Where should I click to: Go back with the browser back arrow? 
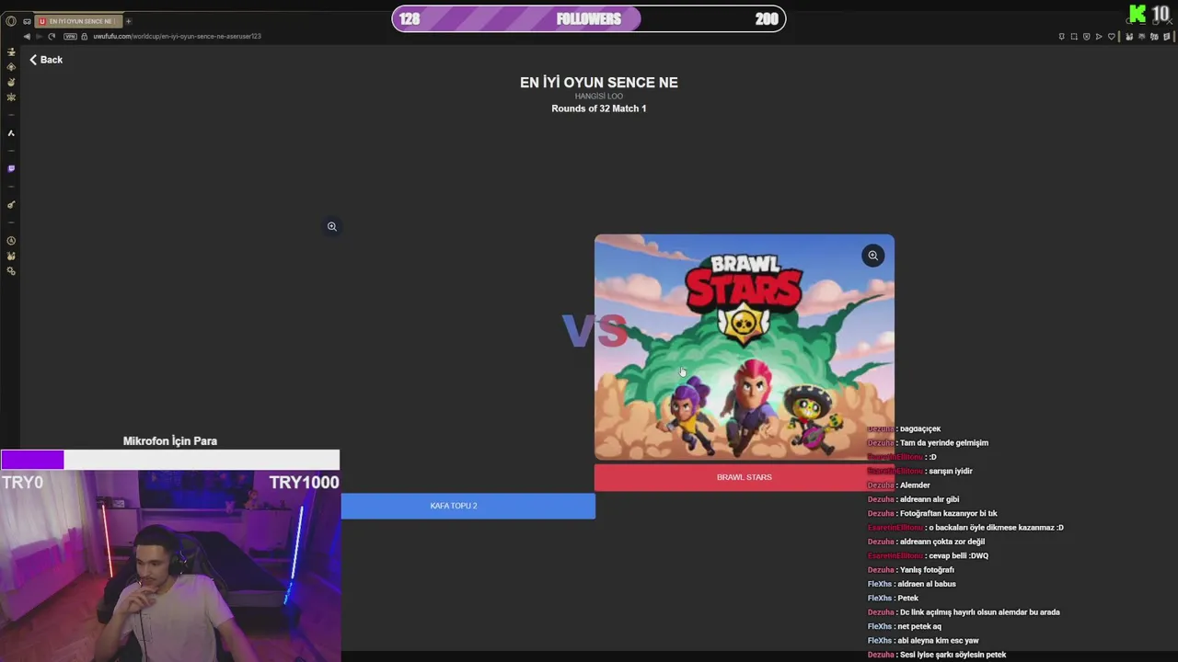coord(27,37)
